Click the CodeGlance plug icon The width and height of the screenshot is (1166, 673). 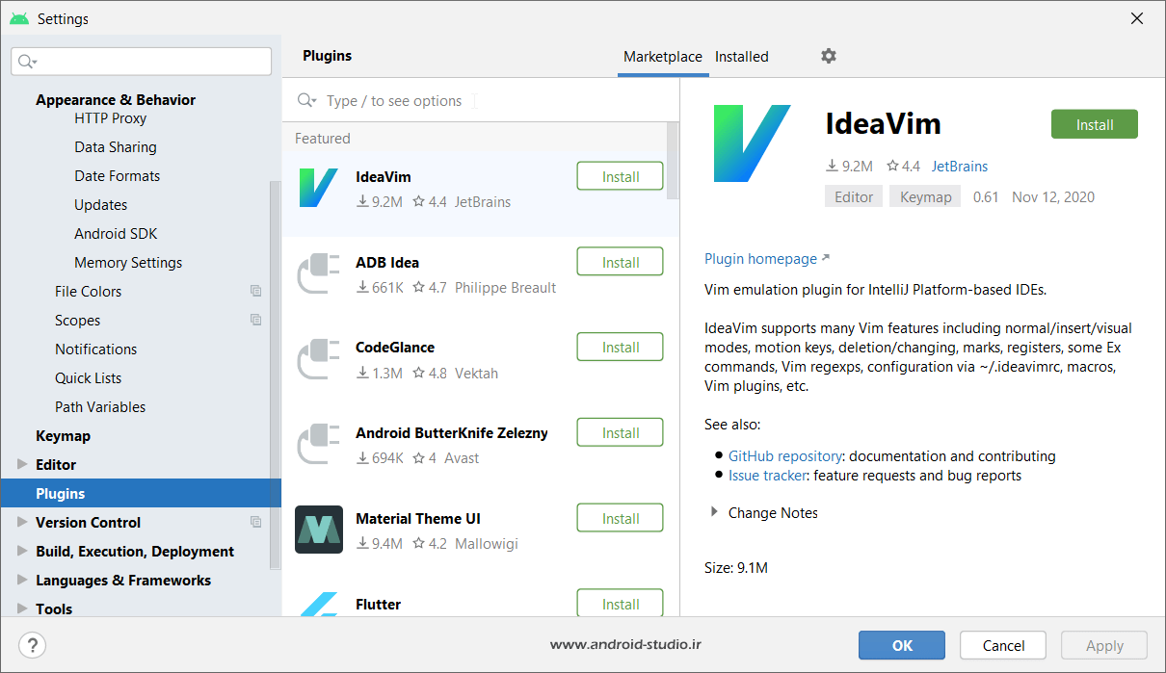click(319, 359)
